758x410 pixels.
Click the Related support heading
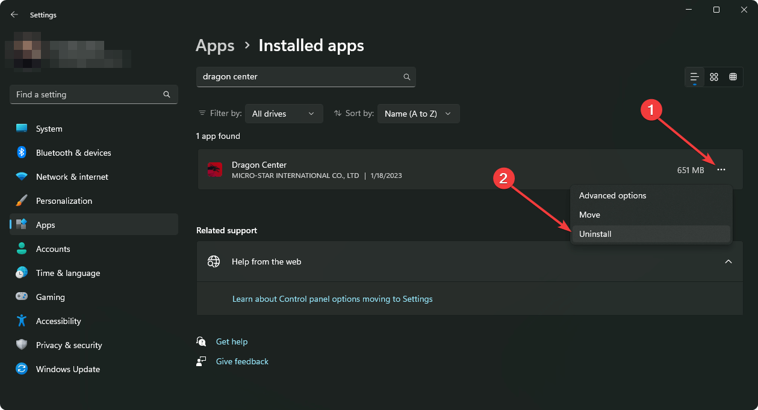226,230
